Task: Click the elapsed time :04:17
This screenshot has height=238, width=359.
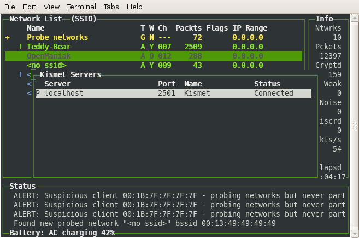Action: (333, 177)
